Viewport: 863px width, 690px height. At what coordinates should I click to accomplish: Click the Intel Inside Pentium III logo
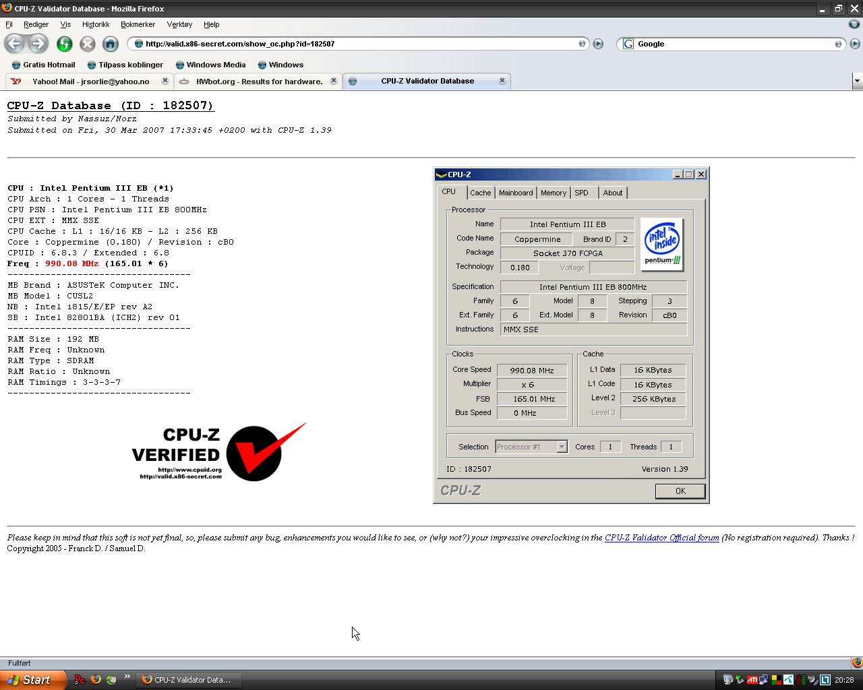click(x=661, y=245)
